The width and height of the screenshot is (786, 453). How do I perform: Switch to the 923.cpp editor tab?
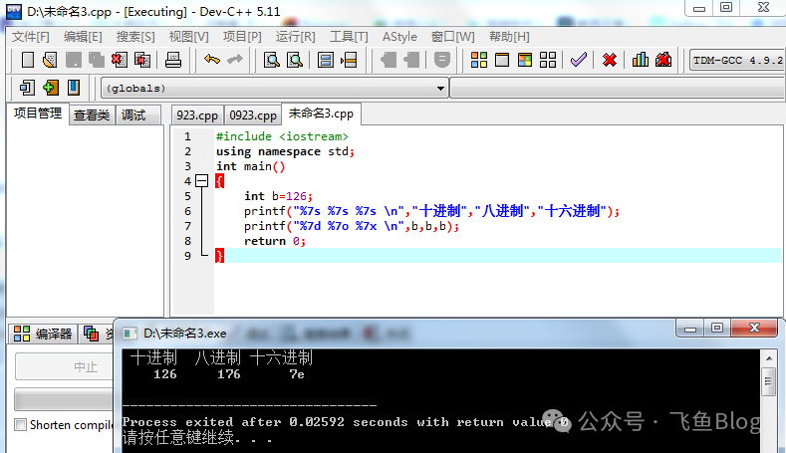coord(197,115)
